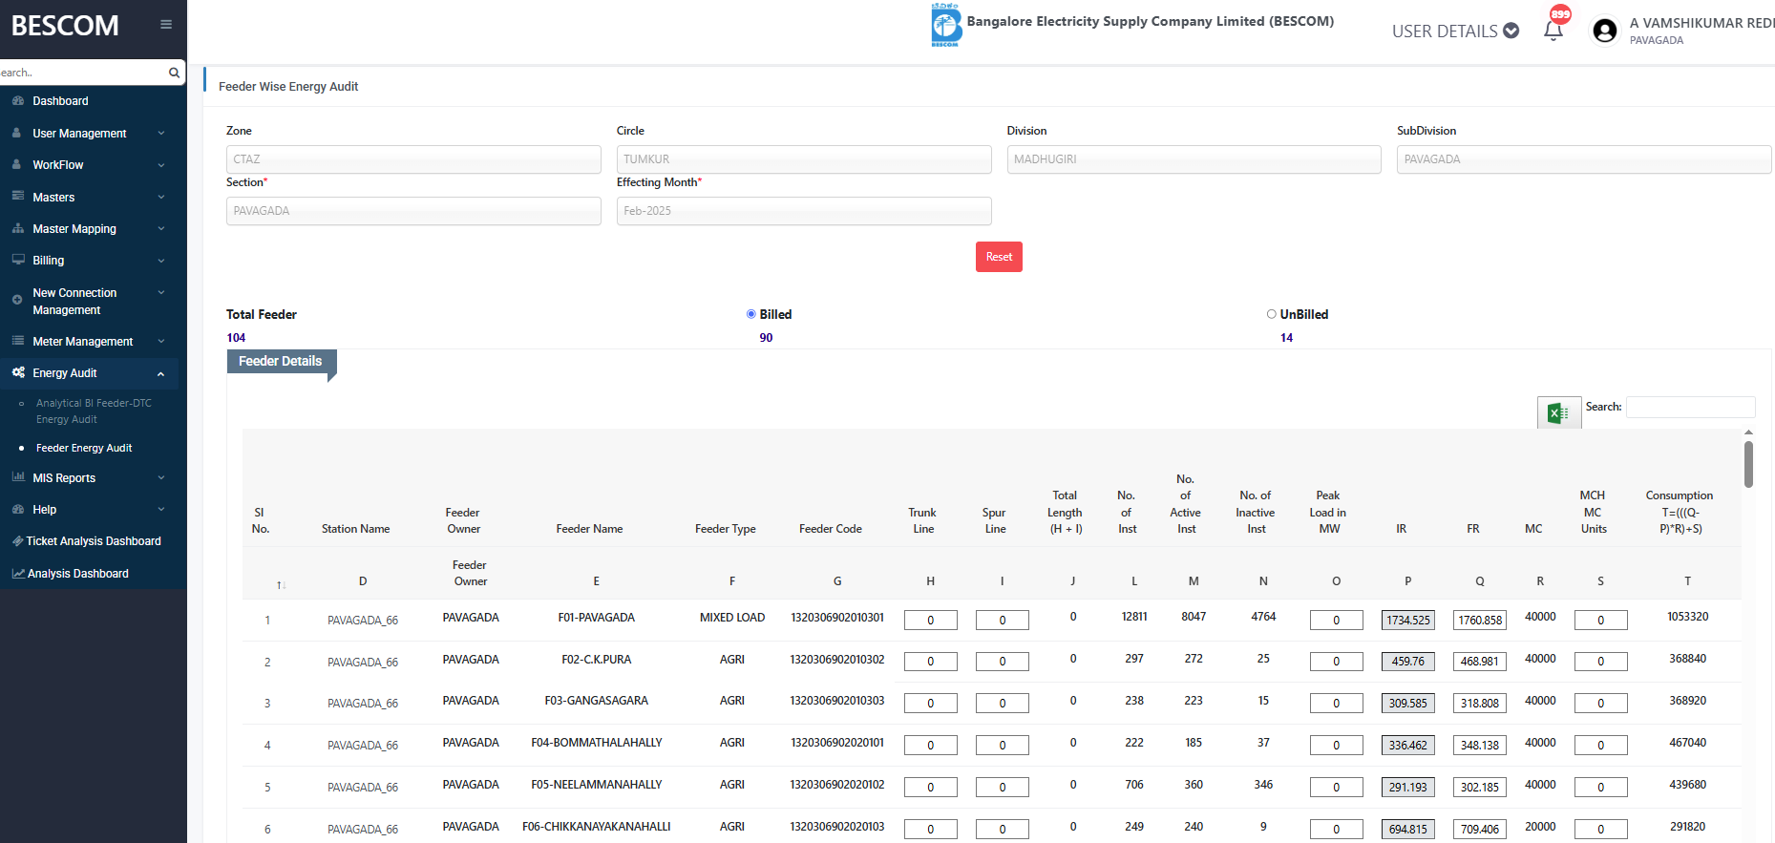Export table with the Excel icon
1775x843 pixels.
click(x=1558, y=412)
